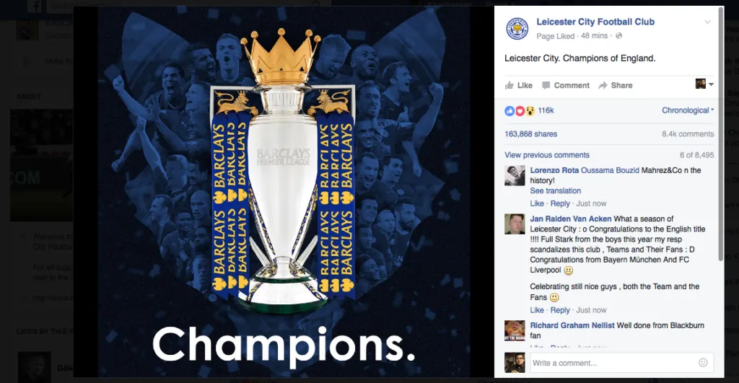This screenshot has height=383, width=739.
Task: Click See translation under Lorenzo Rota's comment
Action: tap(555, 191)
